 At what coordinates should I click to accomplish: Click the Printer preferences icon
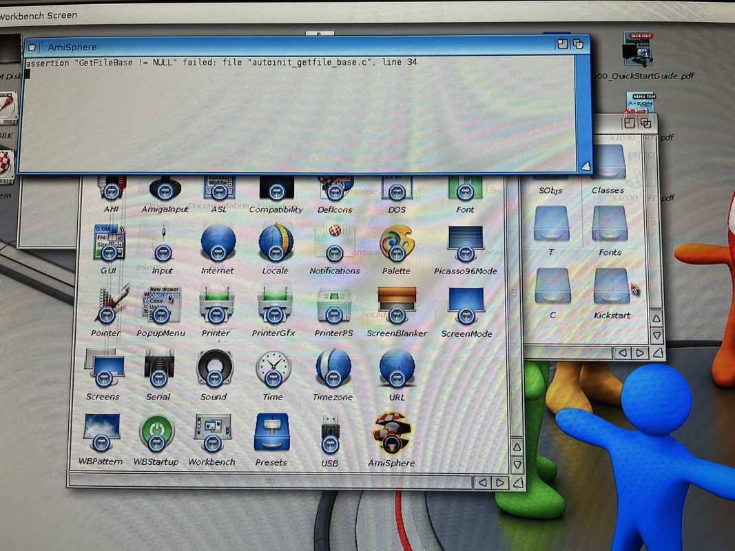(x=216, y=306)
